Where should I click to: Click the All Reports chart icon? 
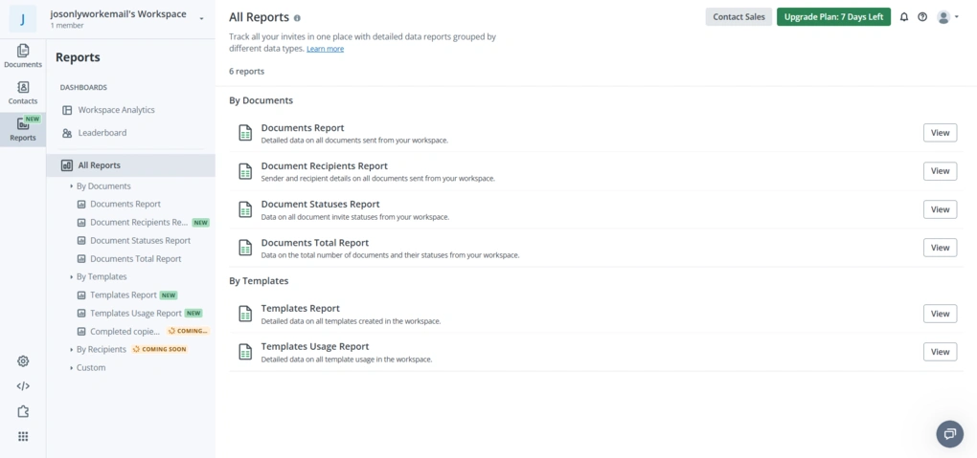67,165
